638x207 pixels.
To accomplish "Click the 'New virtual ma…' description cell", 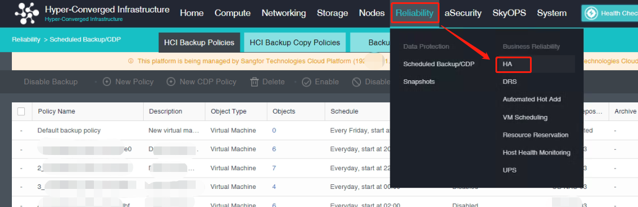I will pyautogui.click(x=174, y=131).
